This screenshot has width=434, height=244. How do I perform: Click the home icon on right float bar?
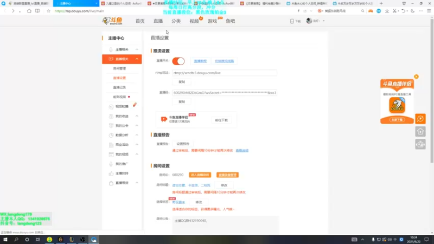pos(420,131)
